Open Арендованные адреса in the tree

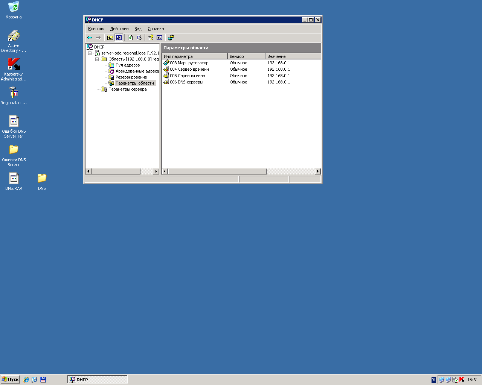[x=137, y=71]
